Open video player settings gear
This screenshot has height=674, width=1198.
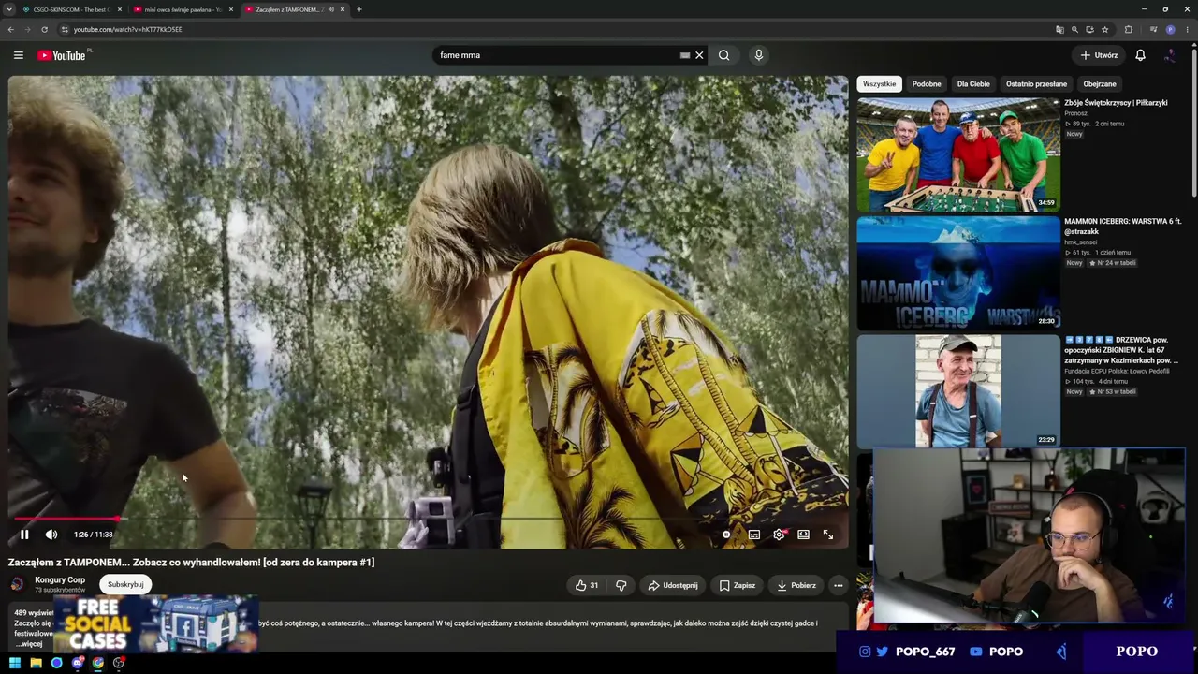tap(779, 535)
